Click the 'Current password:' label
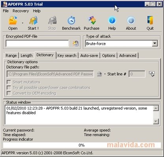 click(x=19, y=130)
